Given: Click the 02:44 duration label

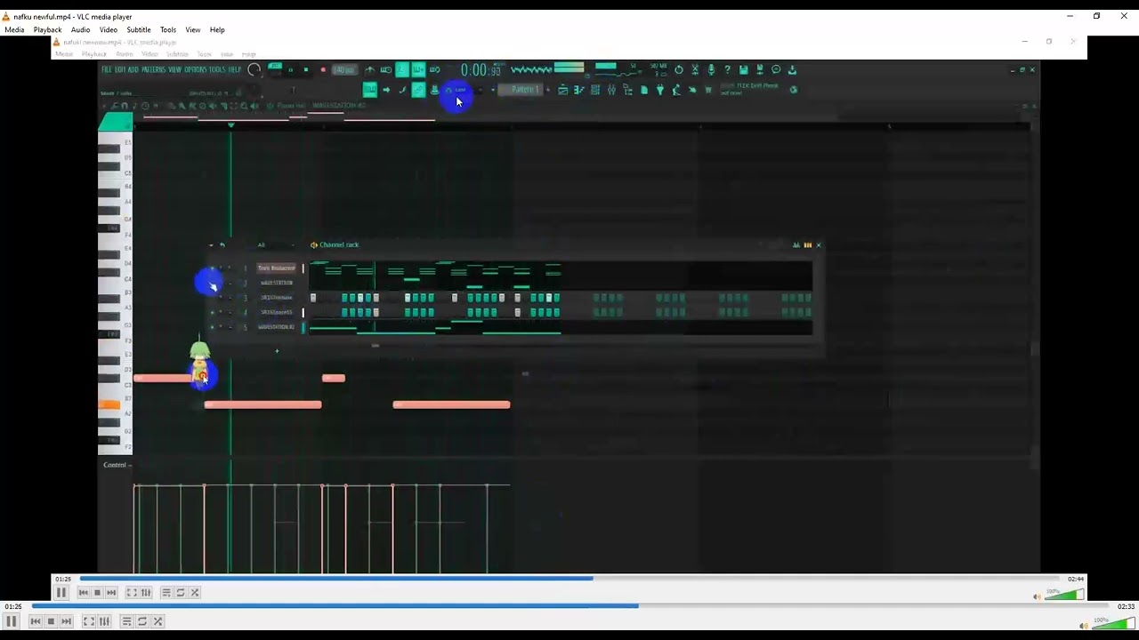Looking at the screenshot, I should pos(1076,579).
